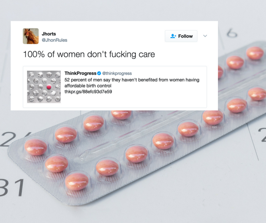Click the bottom-left pink pill in blister pack
266x223 pixels.
coord(77,182)
